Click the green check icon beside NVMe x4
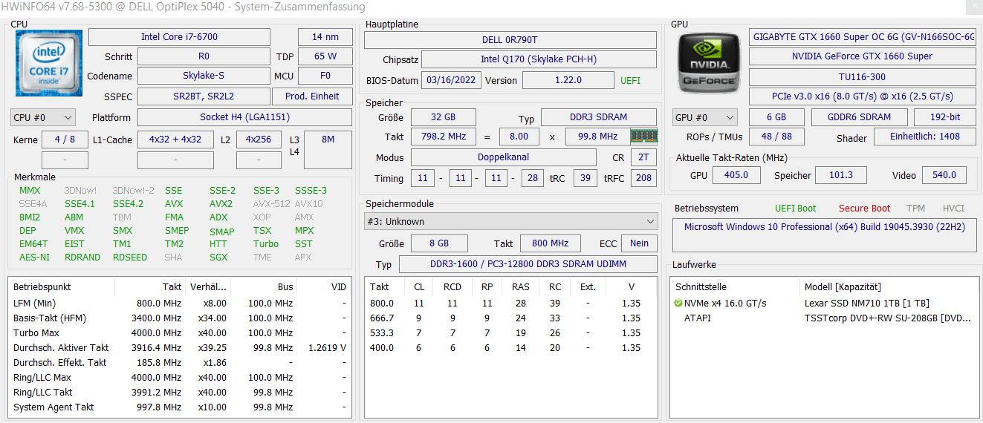This screenshot has width=983, height=423. pos(678,303)
